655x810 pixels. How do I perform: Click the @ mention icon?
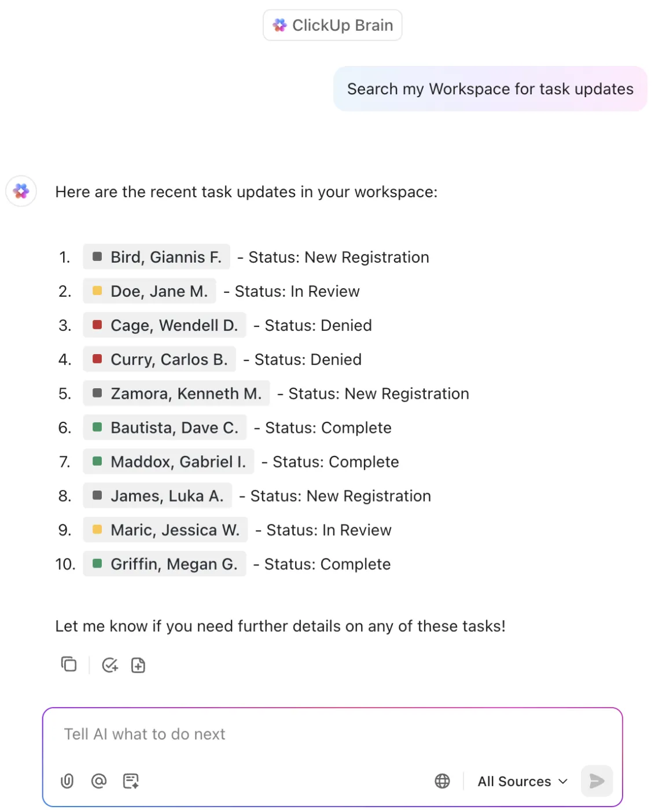(99, 781)
